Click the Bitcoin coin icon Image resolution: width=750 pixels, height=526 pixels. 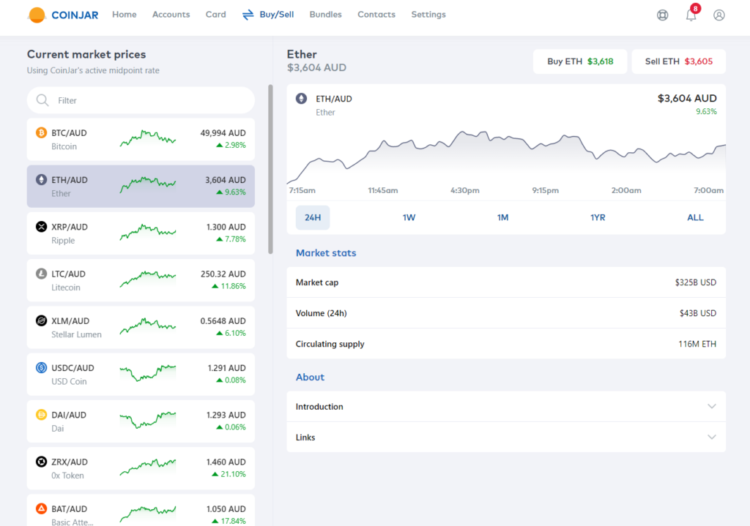[42, 133]
